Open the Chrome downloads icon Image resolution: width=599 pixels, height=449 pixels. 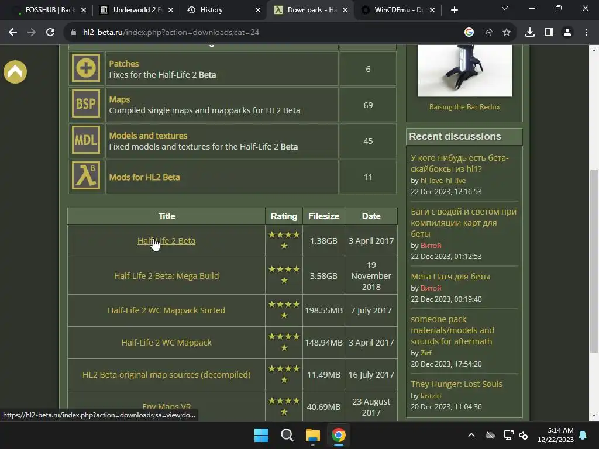[x=530, y=33]
